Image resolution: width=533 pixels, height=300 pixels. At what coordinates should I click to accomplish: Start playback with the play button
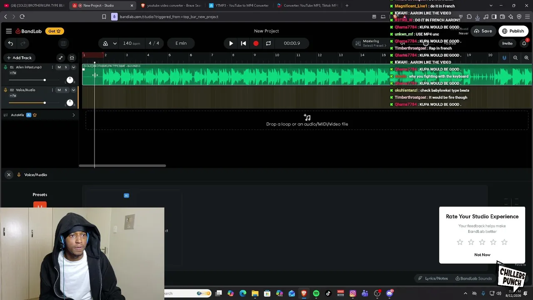[231, 43]
